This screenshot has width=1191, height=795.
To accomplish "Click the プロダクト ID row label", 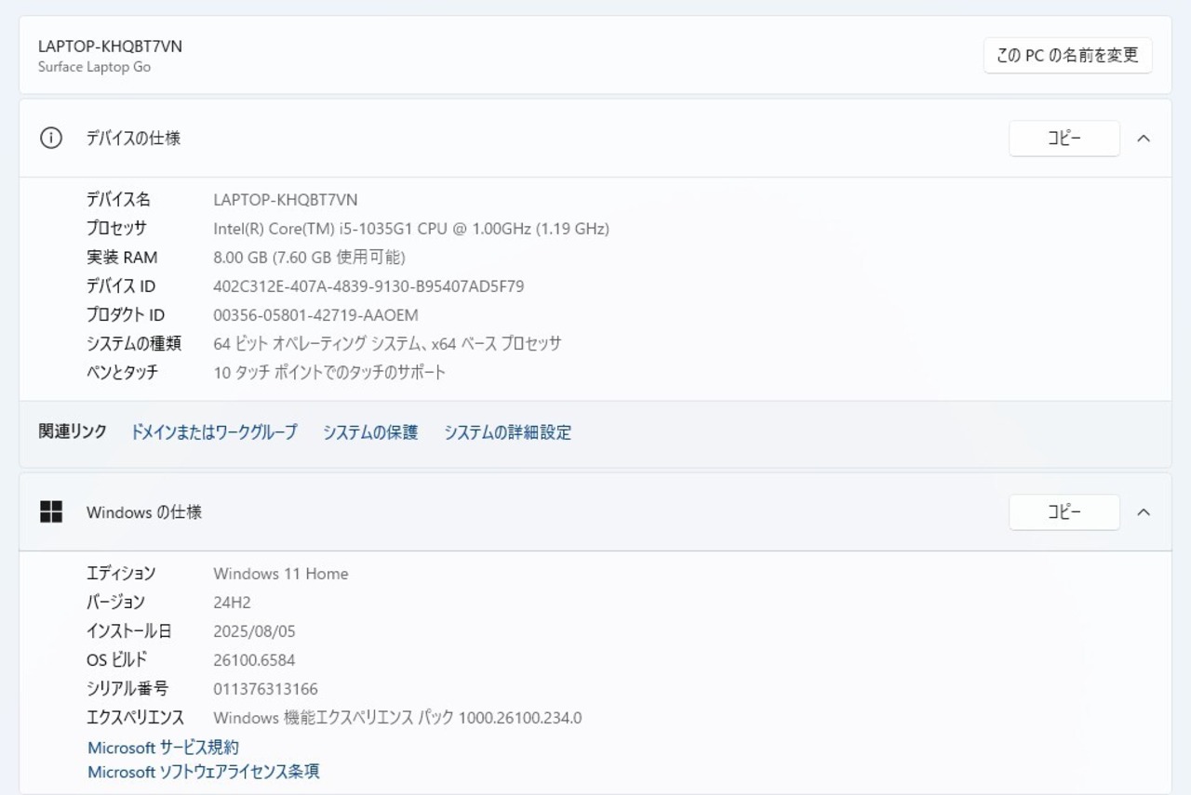I will (x=126, y=314).
